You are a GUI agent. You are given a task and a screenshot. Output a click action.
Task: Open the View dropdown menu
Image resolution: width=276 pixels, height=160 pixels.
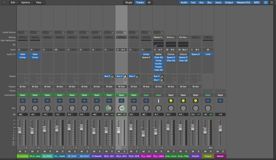[40, 3]
